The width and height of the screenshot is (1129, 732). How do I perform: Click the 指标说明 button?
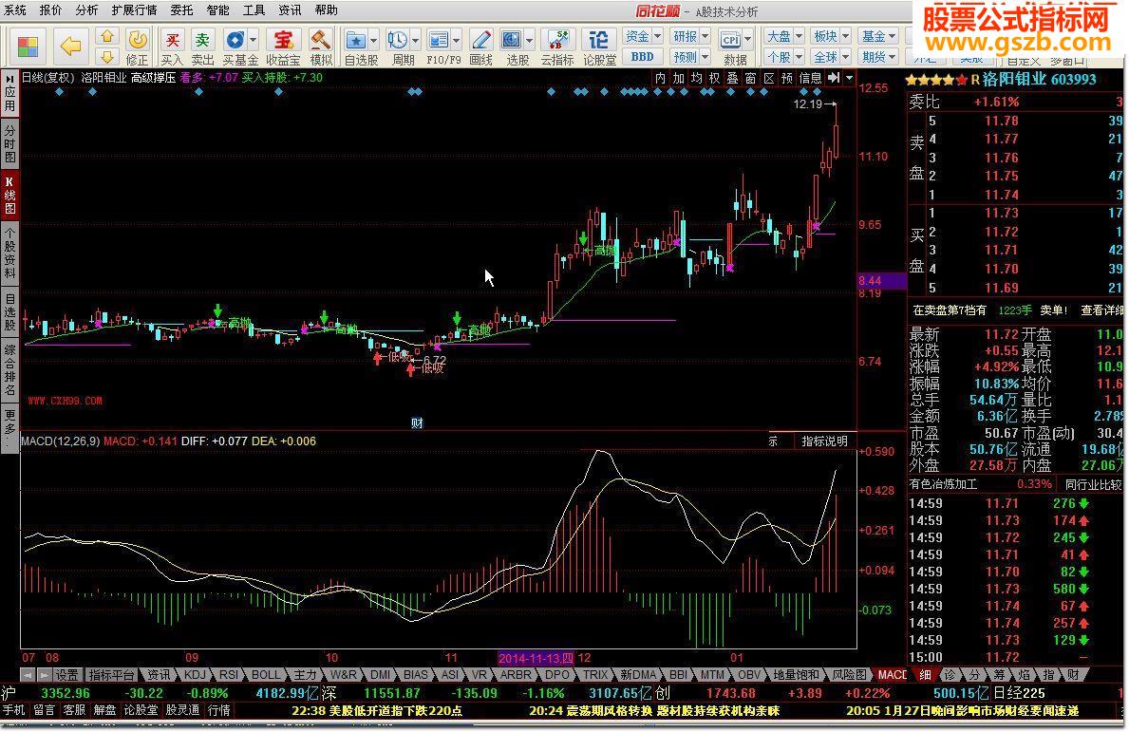(824, 441)
